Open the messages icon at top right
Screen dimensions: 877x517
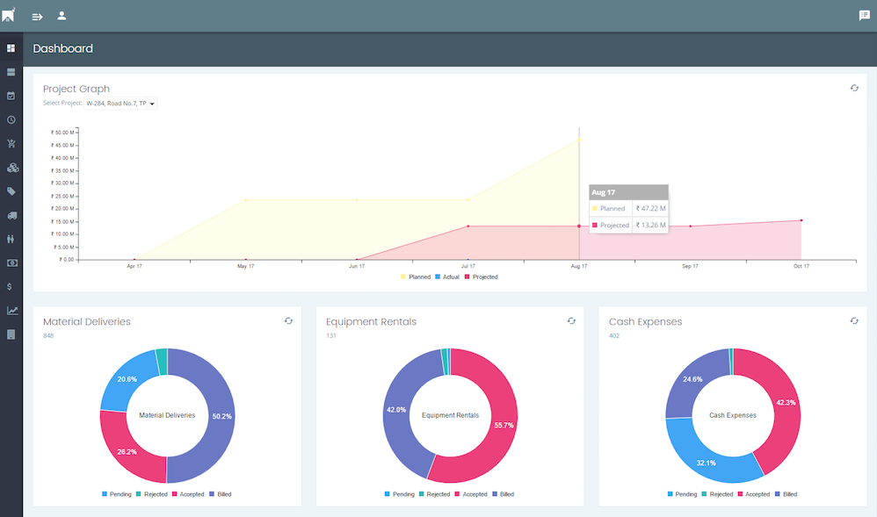[864, 16]
